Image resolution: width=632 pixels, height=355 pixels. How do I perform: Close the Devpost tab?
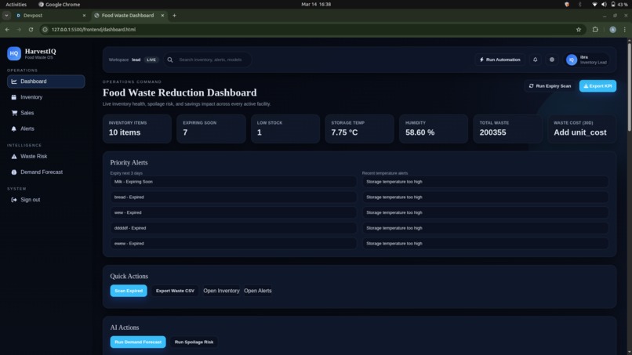click(x=84, y=16)
